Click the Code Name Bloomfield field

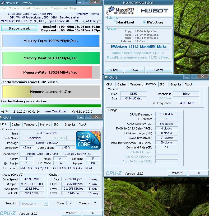tap(34, 138)
